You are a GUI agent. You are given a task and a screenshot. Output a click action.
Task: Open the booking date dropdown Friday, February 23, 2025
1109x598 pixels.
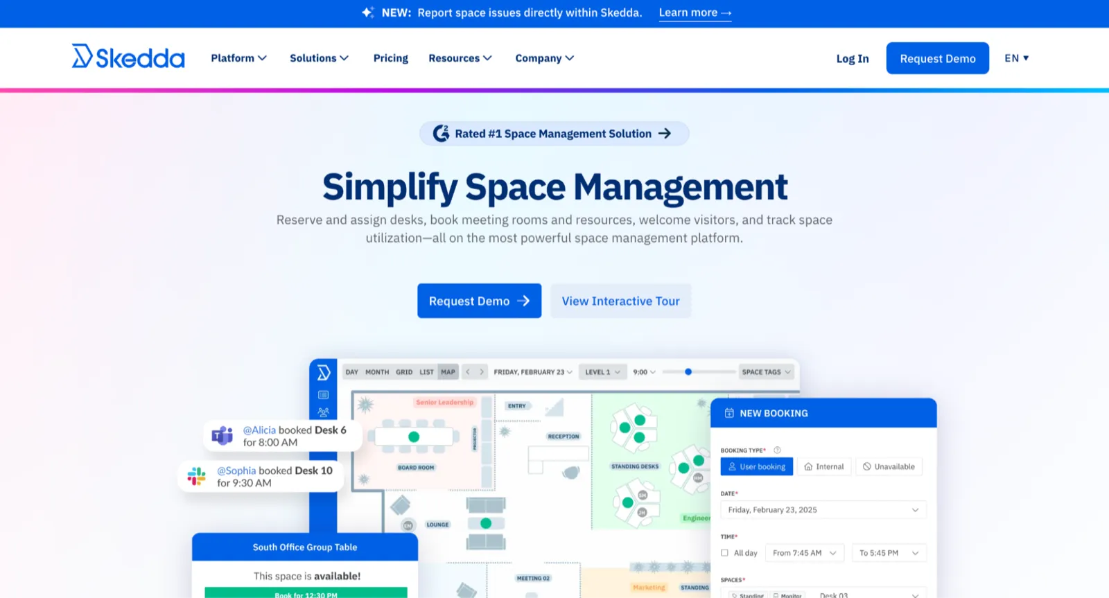pos(823,510)
